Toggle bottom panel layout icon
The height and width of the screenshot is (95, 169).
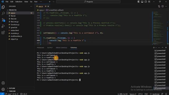[142, 2]
